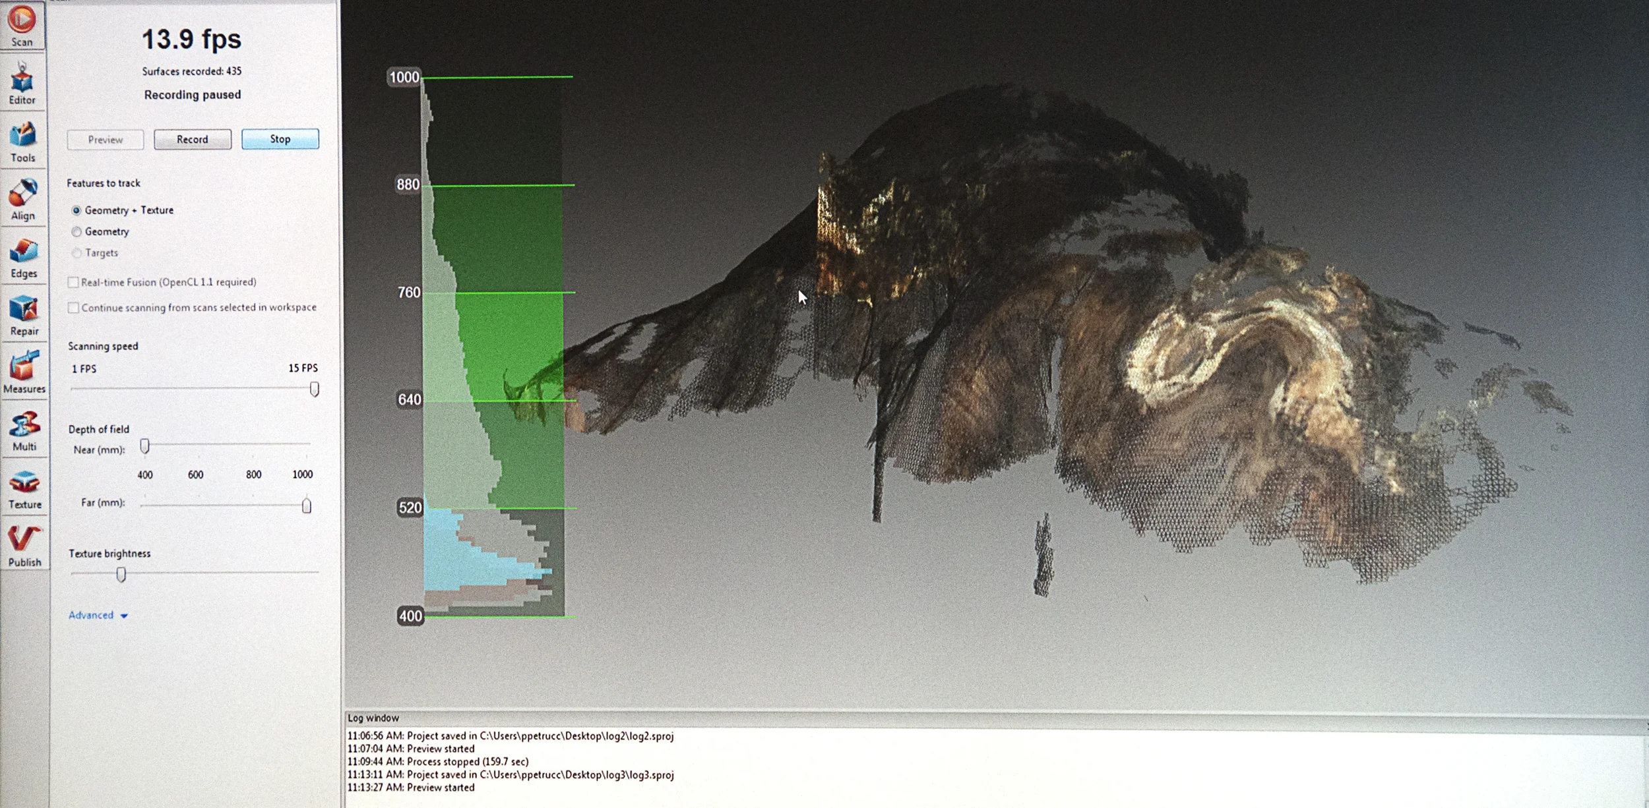Click the 400 marker on the distance histogram
The image size is (1649, 808).
tap(410, 616)
